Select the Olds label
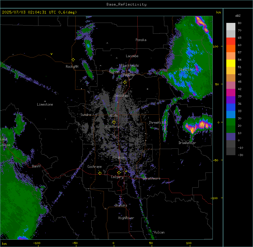Viewport: 253px width, 247px height. tap(114, 116)
